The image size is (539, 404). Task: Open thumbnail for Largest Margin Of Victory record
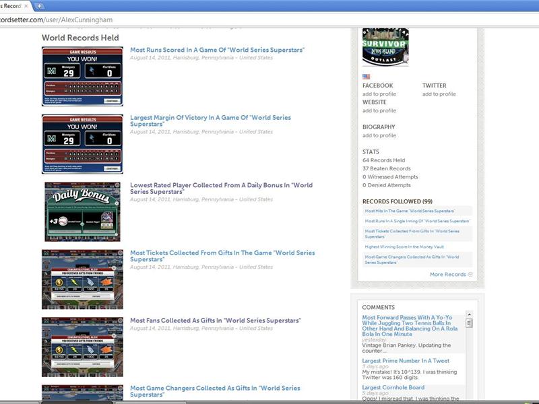pyautogui.click(x=82, y=144)
